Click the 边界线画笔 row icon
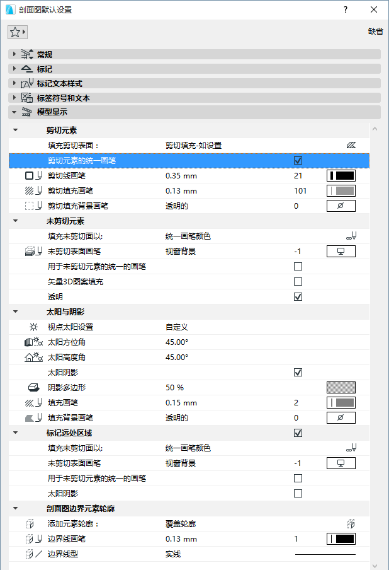This screenshot has height=570, width=389. coord(34,539)
